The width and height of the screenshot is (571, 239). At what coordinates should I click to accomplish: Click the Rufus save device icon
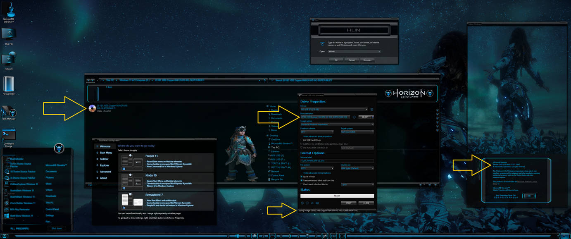pyautogui.click(x=372, y=109)
